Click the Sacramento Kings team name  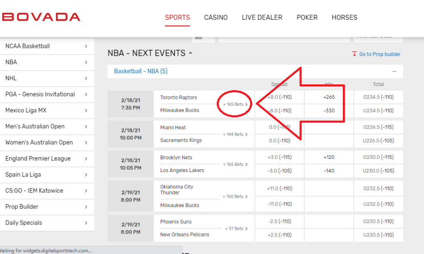coord(181,140)
